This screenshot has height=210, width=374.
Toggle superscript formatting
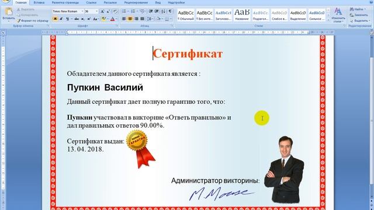tap(89, 19)
